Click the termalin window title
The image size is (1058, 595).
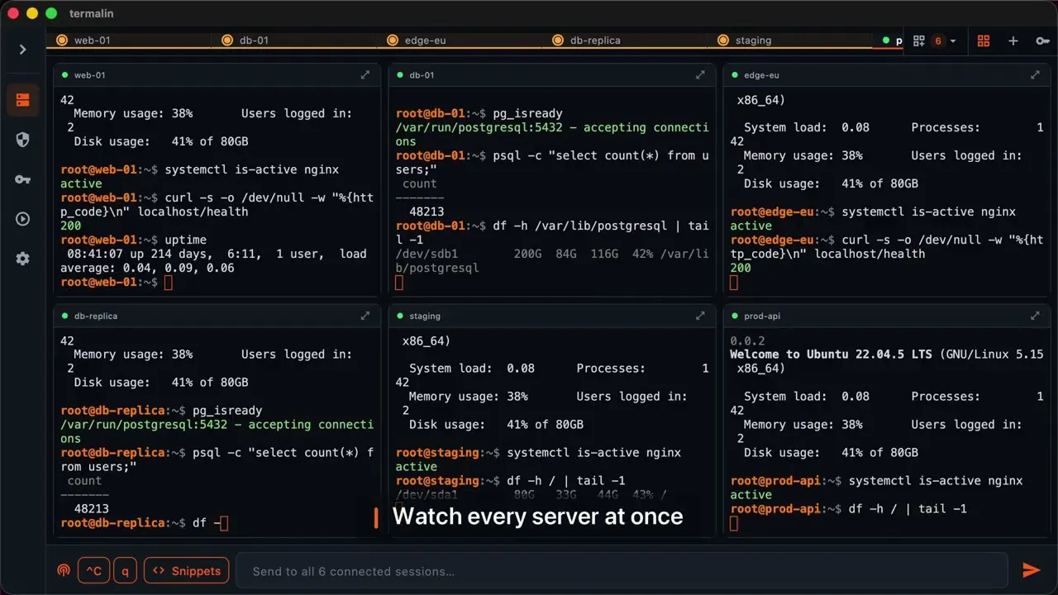93,13
